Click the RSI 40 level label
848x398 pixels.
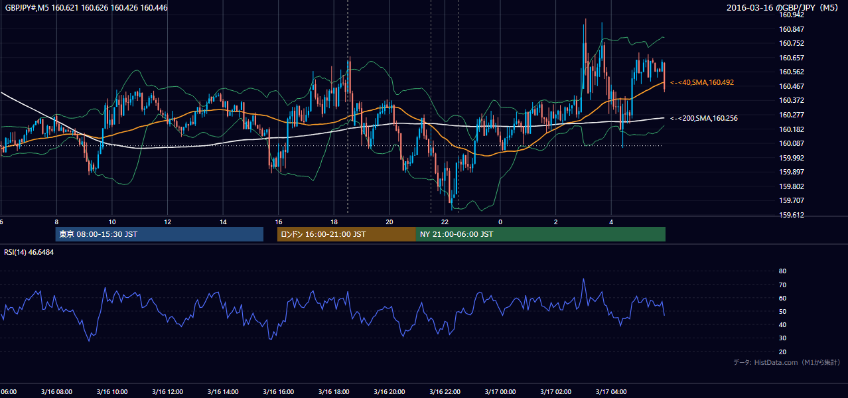coord(782,324)
